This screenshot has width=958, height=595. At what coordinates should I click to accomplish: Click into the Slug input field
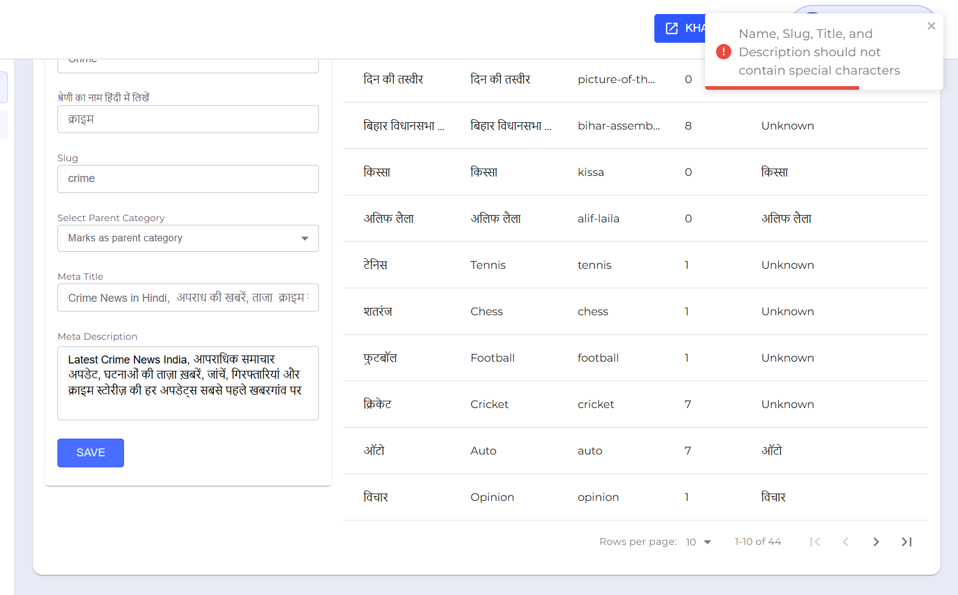coord(188,179)
